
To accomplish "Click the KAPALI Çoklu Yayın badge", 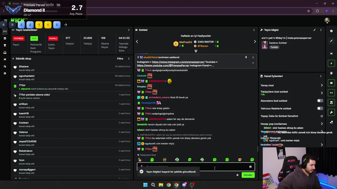I will 53,38.
